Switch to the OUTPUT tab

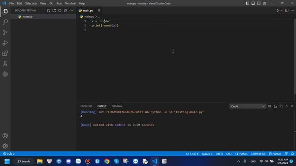coord(102,107)
